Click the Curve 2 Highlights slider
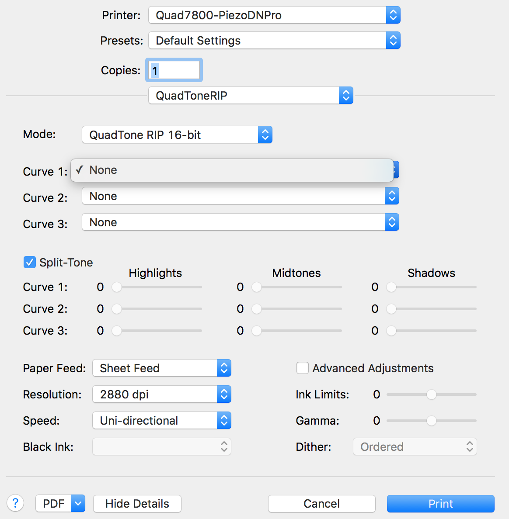Viewport: 509px width, 519px height. (157, 309)
